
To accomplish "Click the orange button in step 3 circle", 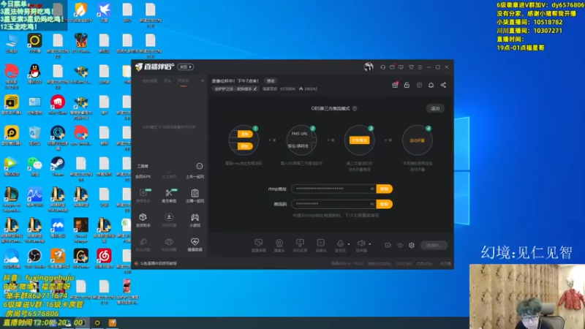I will click(x=359, y=140).
